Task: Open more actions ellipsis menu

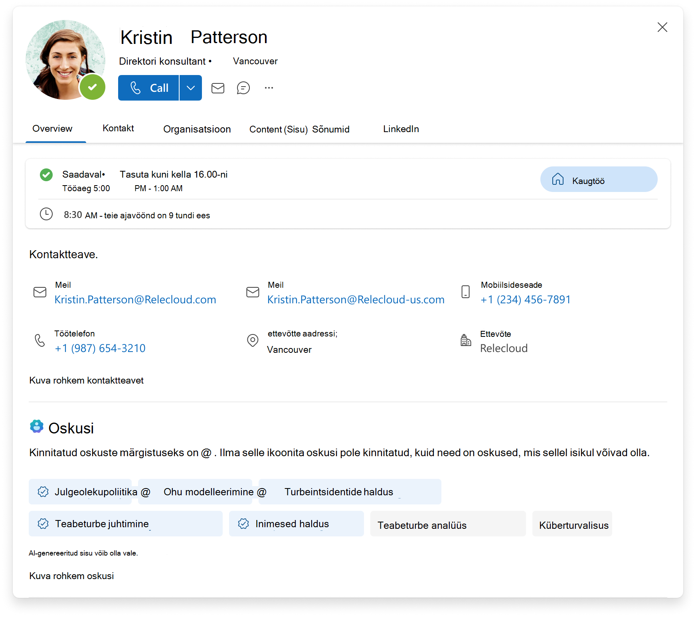Action: (269, 88)
